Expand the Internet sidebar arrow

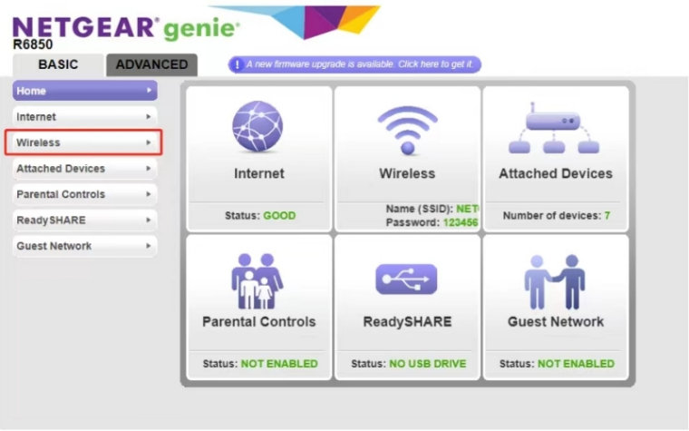pos(149,117)
